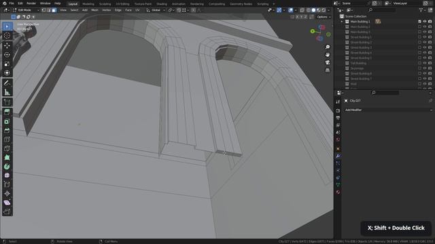
Task: Open the Modifiers wrench properties tab
Action: click(338, 156)
